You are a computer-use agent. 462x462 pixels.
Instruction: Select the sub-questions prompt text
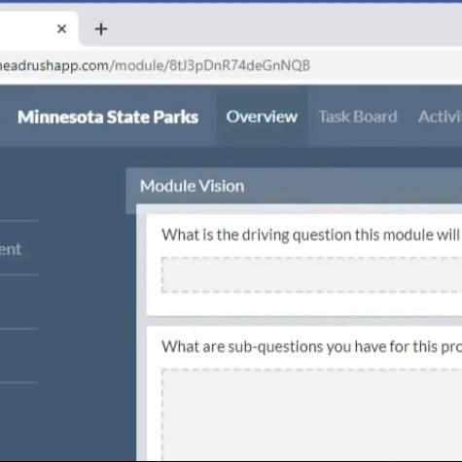tap(311, 346)
